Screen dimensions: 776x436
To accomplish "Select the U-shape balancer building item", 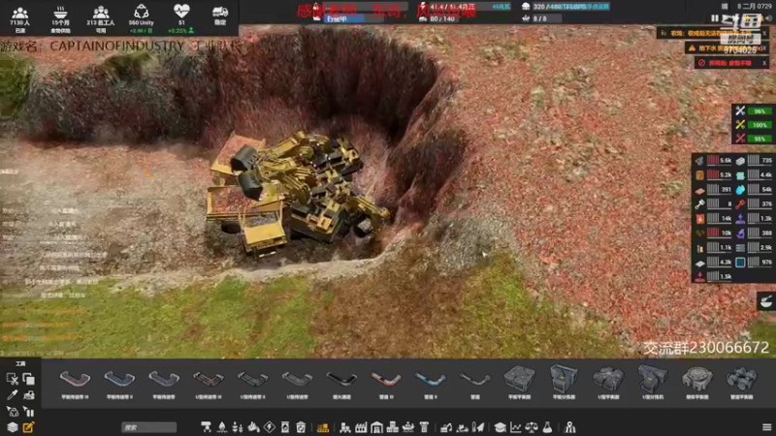I will [608, 383].
